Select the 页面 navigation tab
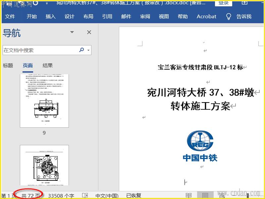Screen dimensions: 265x199 tap(28, 65)
